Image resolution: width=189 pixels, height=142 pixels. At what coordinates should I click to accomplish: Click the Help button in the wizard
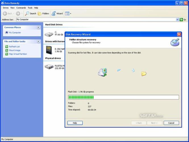coord(75,123)
